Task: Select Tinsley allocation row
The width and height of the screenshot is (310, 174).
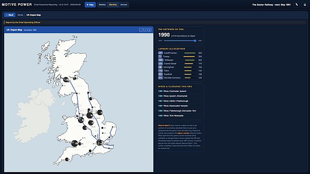Action: pos(180,57)
